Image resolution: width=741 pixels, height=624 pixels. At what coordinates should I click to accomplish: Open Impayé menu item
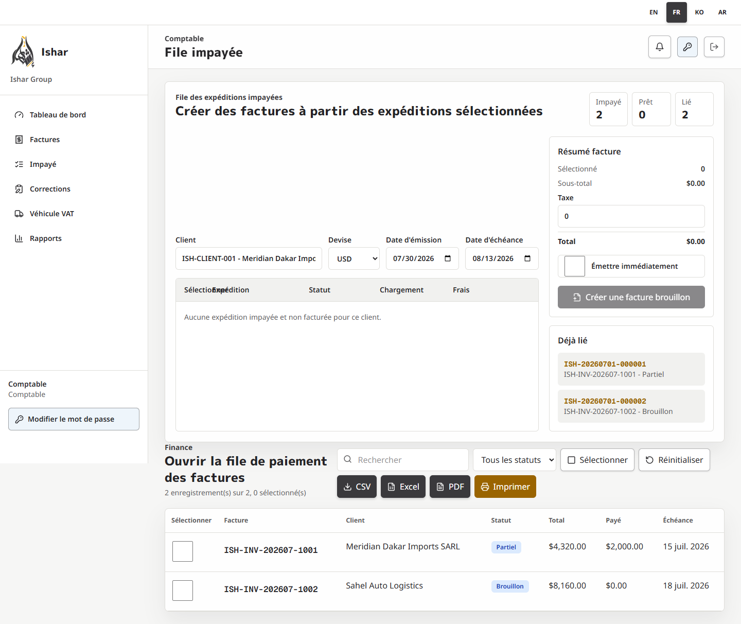click(x=74, y=164)
